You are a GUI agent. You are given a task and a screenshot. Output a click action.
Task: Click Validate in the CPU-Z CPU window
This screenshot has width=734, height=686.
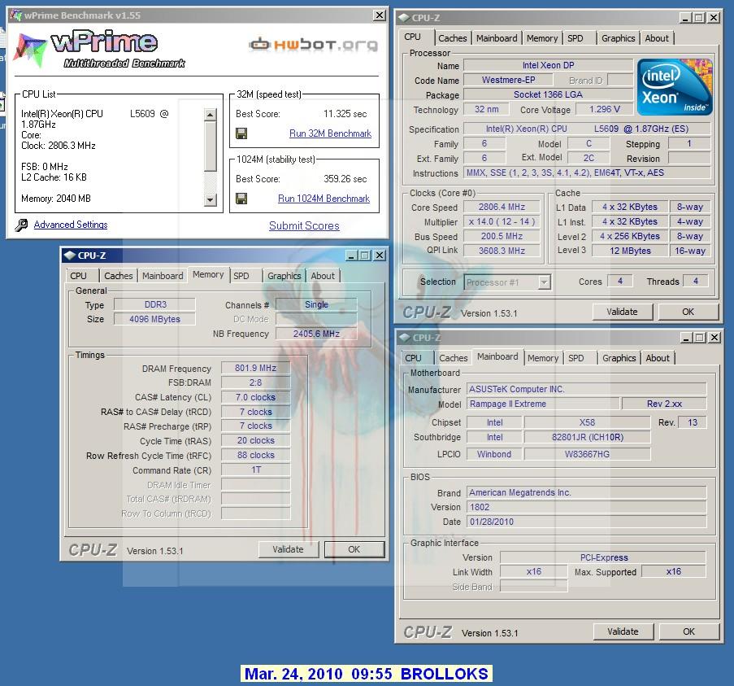(622, 312)
